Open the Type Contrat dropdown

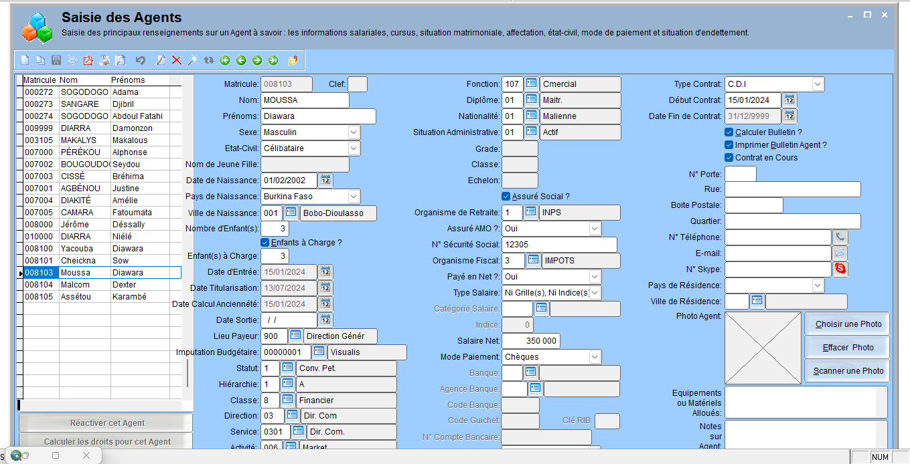[x=818, y=84]
